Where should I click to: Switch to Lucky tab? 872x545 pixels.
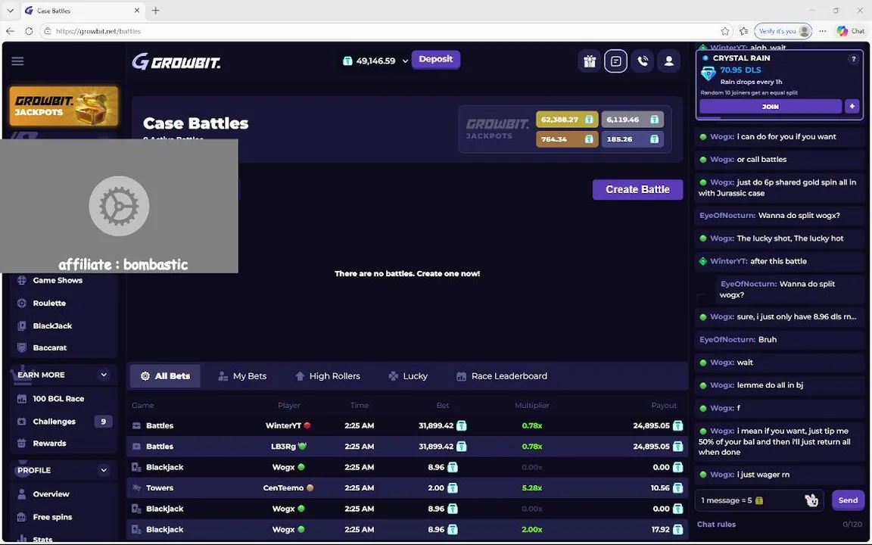point(408,376)
